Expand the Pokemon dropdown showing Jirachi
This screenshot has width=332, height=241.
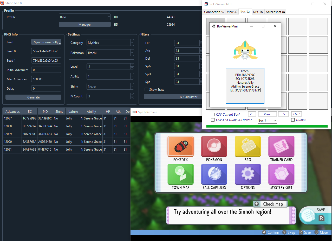click(x=110, y=53)
